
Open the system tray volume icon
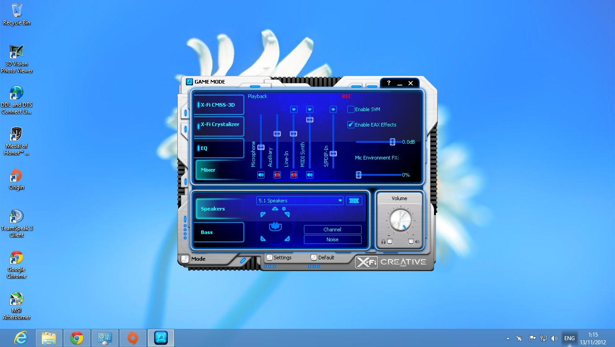[x=554, y=338]
